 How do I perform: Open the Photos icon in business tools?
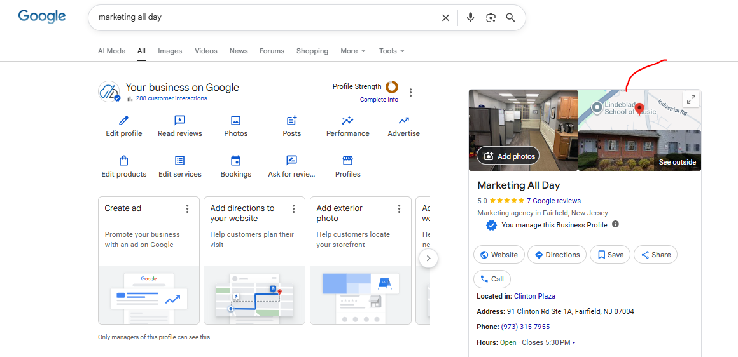click(x=236, y=121)
